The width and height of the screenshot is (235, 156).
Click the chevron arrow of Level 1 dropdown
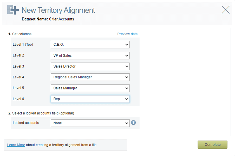[x=127, y=45]
